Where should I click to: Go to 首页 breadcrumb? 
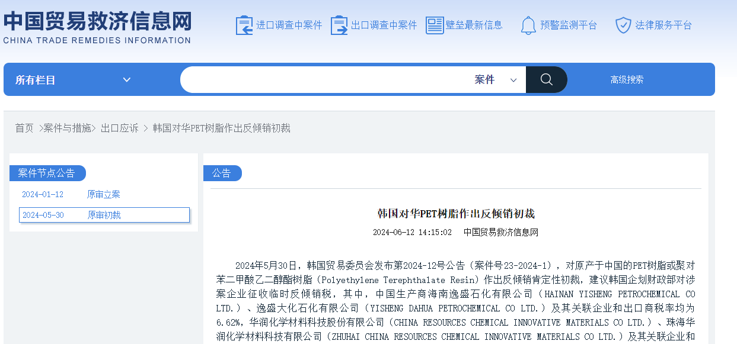[x=24, y=128]
